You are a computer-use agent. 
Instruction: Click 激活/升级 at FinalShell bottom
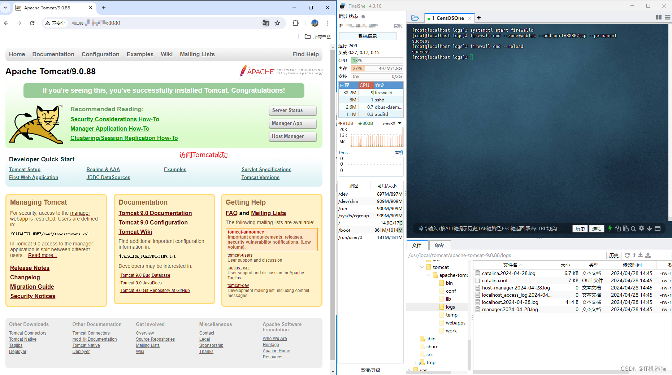[370, 370]
